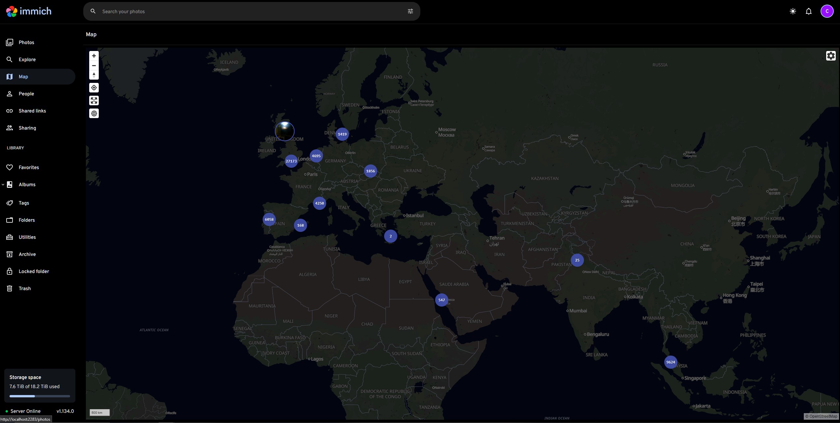Switch theme with the sun icon
This screenshot has width=840, height=423.
[793, 12]
